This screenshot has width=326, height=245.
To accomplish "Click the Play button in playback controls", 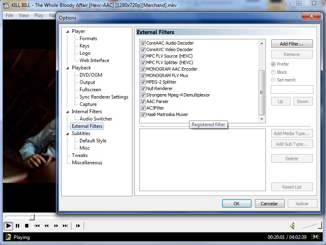I will click(x=8, y=226).
